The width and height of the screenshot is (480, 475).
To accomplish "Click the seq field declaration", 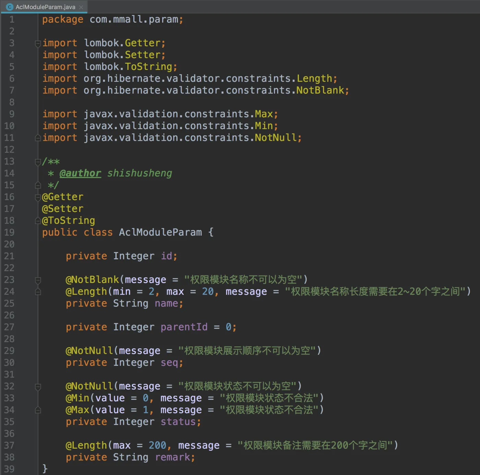I will (x=124, y=363).
